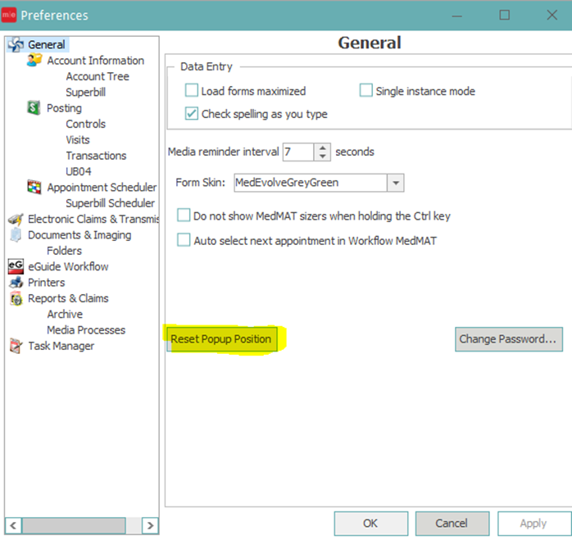Enable Auto select next appointment checkbox
Viewport: 572px width, 540px height.
click(x=184, y=241)
